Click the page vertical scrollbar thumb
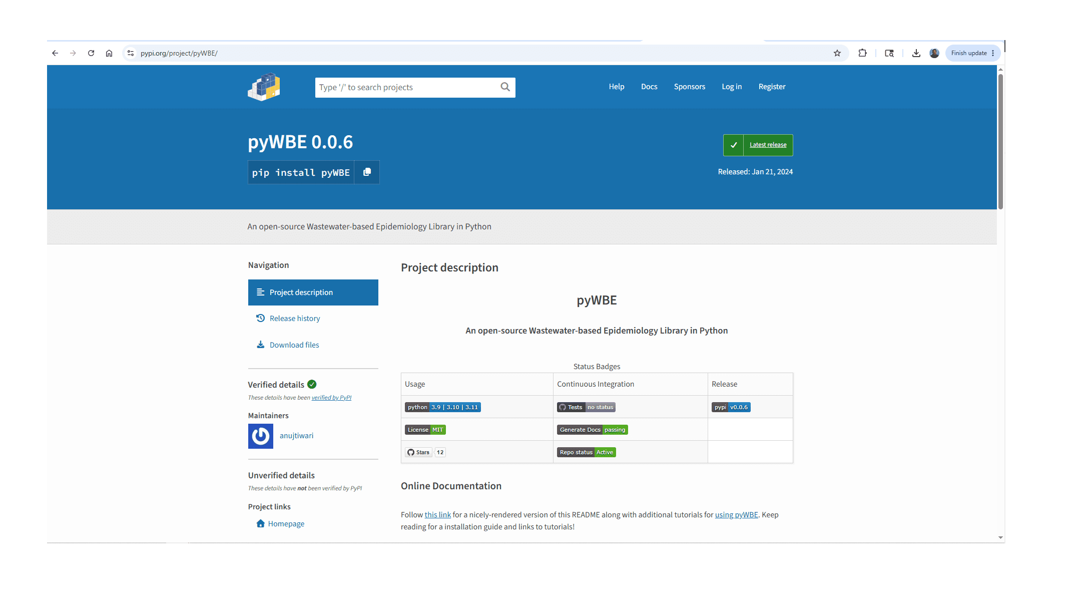 (1000, 141)
